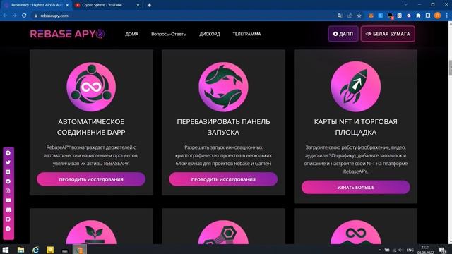Image resolution: width=452 pixels, height=254 pixels.
Task: Click ПРОВОДИТЬ ИССЛЕДОВАНИЯ under ПЕРЕБАЗИРОВАТЬ ПАНЕЛЬ ЗАПУСКА
Action: [x=223, y=179]
